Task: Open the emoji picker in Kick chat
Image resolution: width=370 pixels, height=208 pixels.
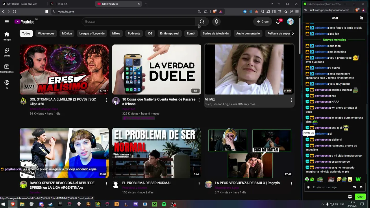Action: [x=361, y=187]
